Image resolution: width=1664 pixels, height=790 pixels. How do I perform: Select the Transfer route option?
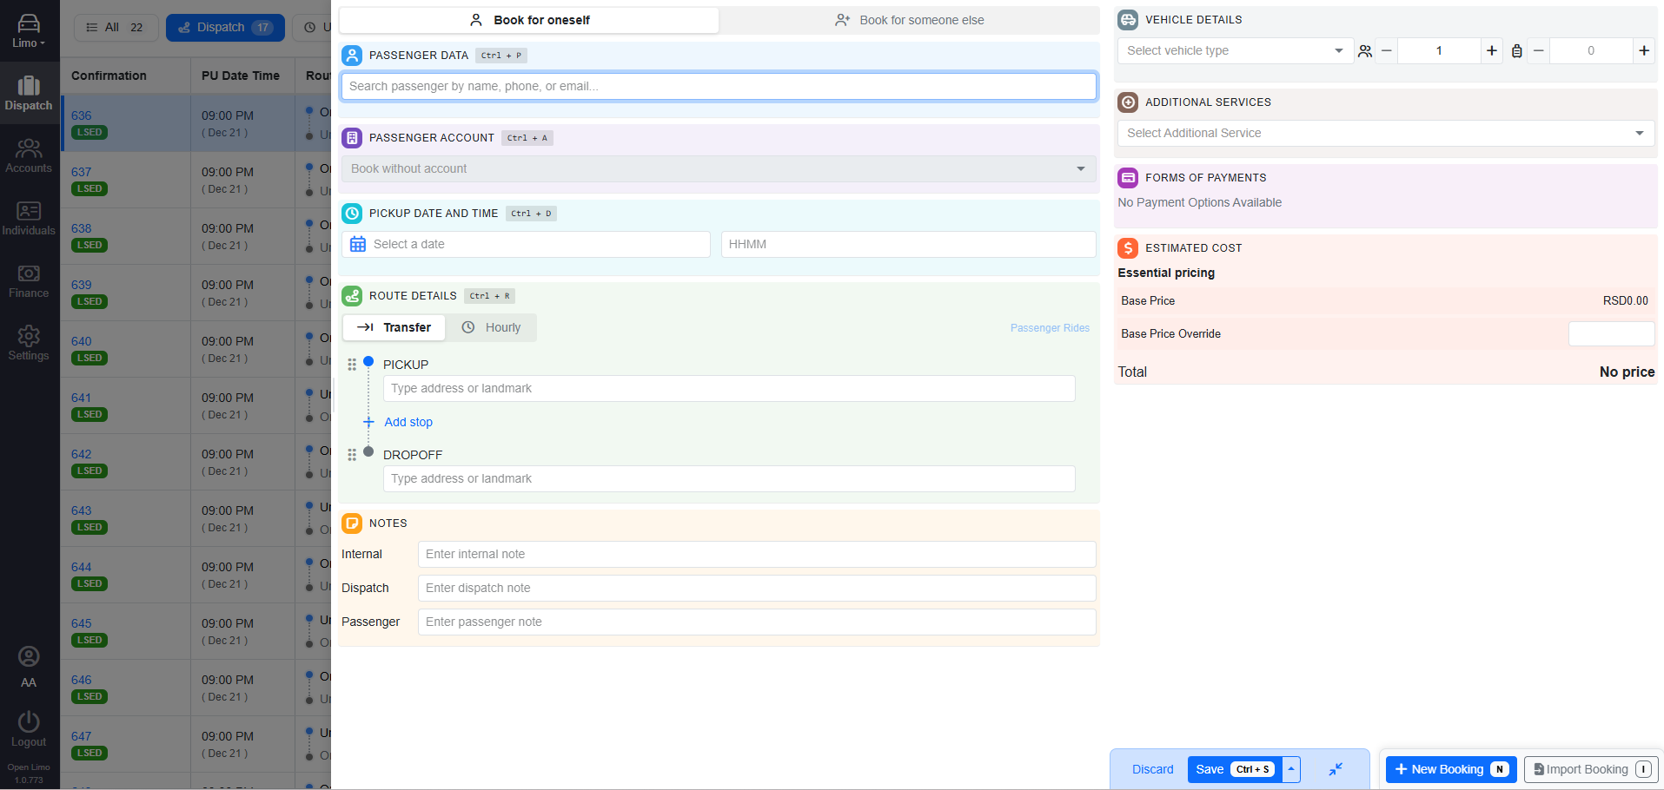click(x=394, y=327)
